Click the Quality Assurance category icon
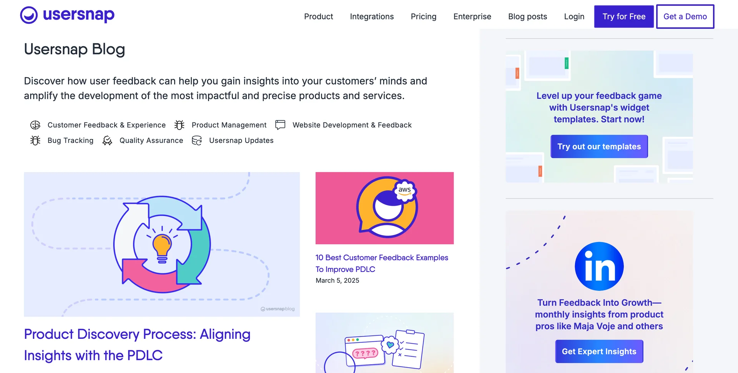This screenshot has height=373, width=738. [x=107, y=141]
